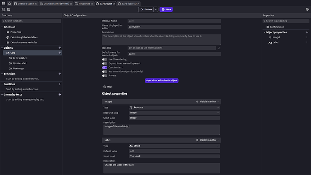
Task: Open Extension global variables
Action: (x=24, y=37)
